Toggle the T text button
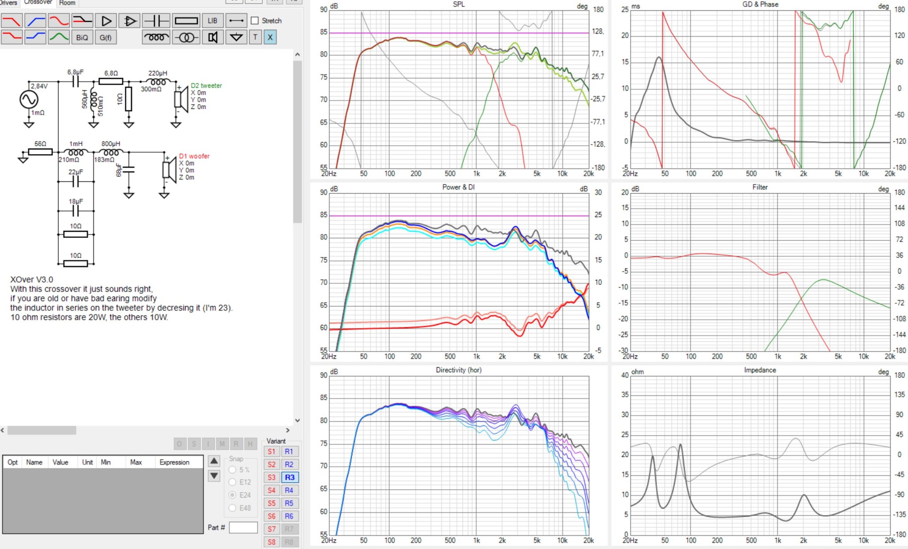908x549 pixels. (x=255, y=37)
